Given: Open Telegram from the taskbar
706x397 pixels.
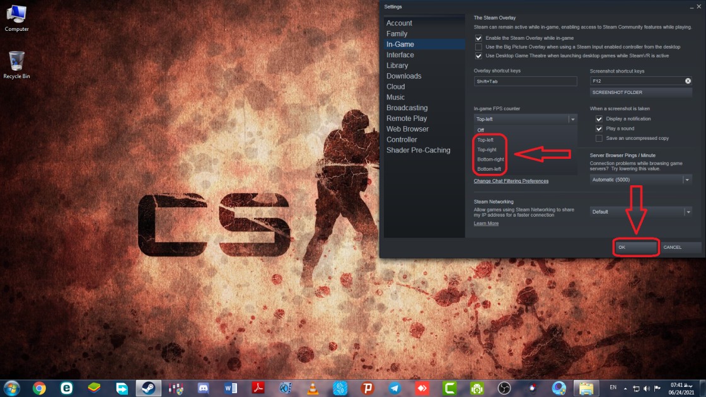Looking at the screenshot, I should pos(395,388).
